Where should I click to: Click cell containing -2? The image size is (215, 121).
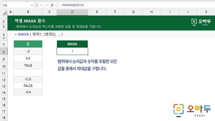coord(28,51)
